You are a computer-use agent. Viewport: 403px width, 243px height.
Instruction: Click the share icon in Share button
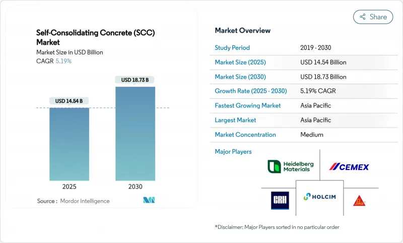click(x=362, y=17)
